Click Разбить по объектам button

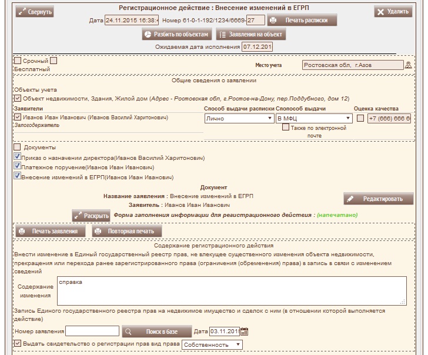(x=176, y=35)
